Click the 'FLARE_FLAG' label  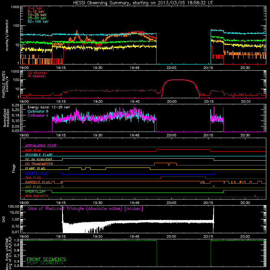point(35,168)
